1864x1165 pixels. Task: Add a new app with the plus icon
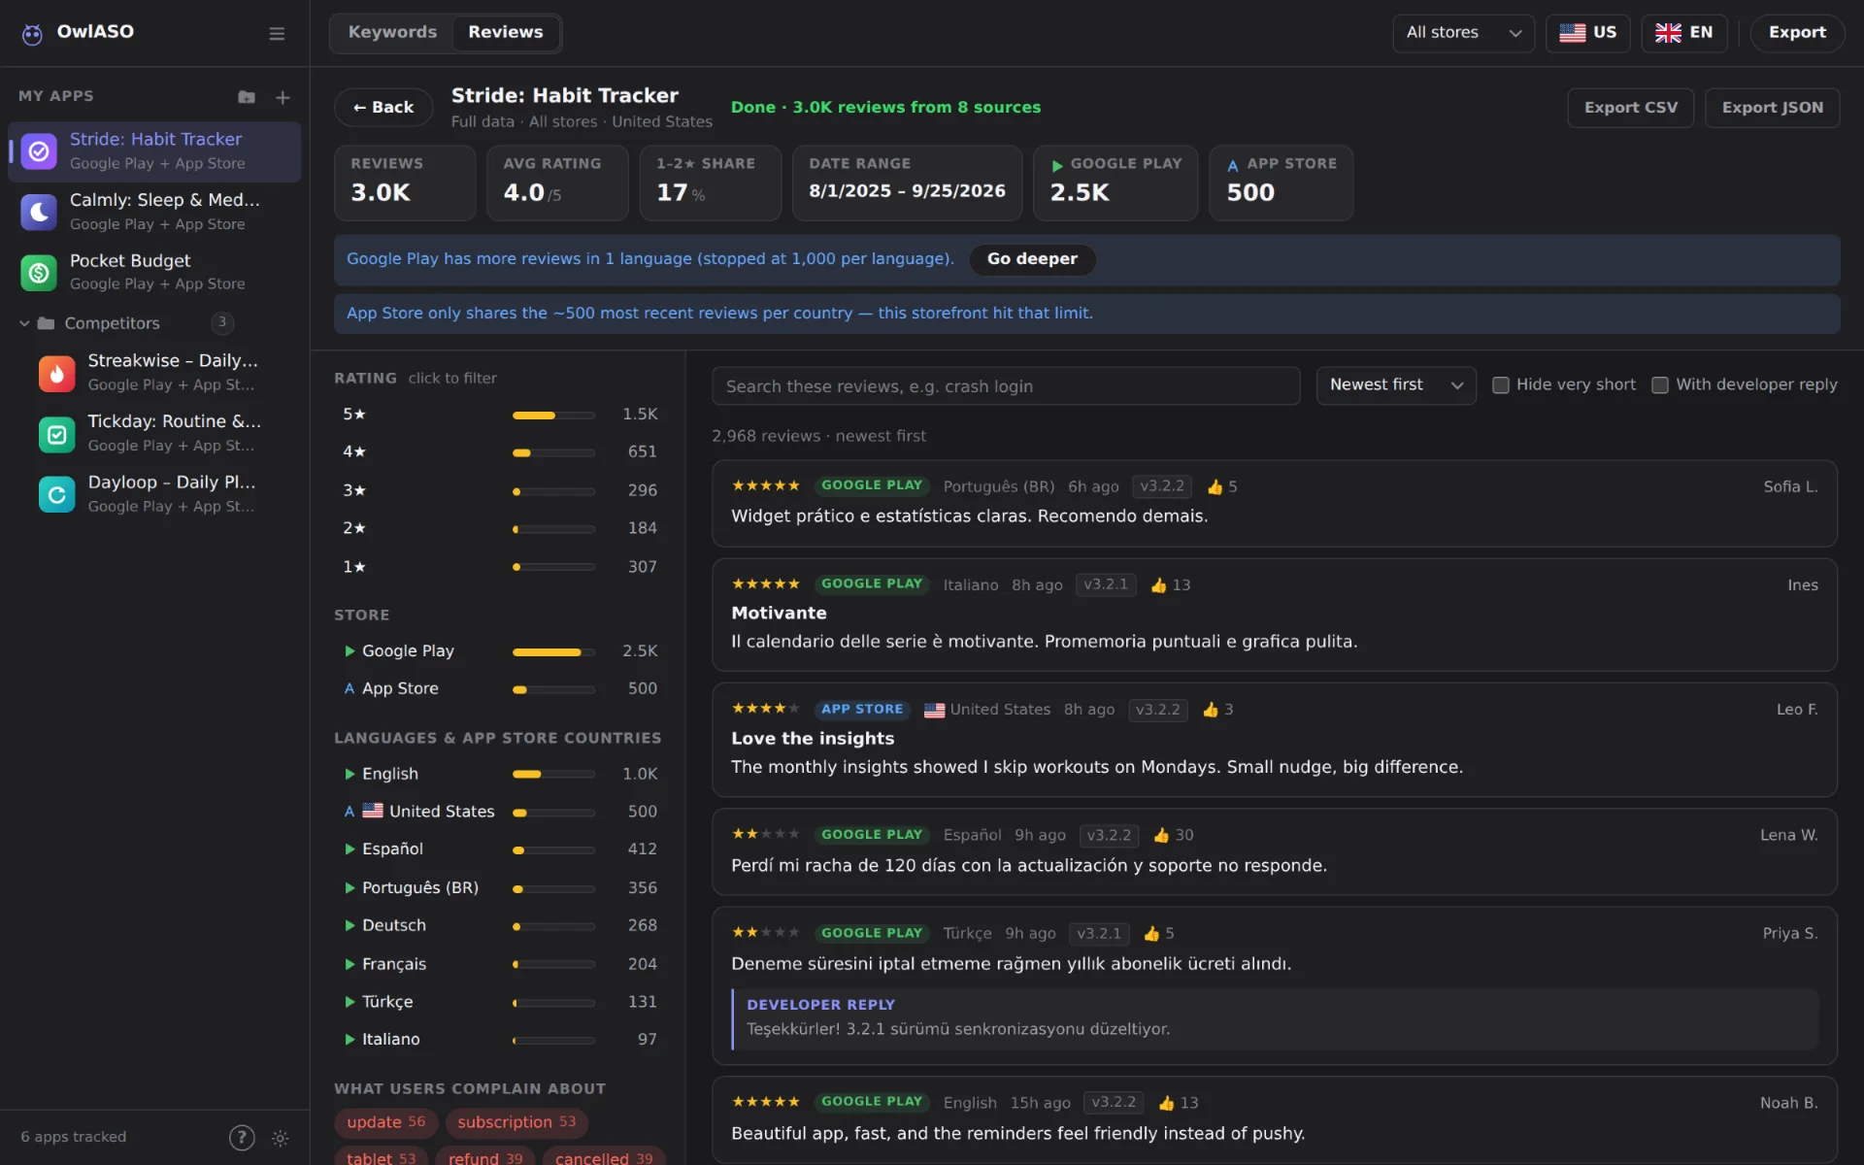click(x=283, y=97)
